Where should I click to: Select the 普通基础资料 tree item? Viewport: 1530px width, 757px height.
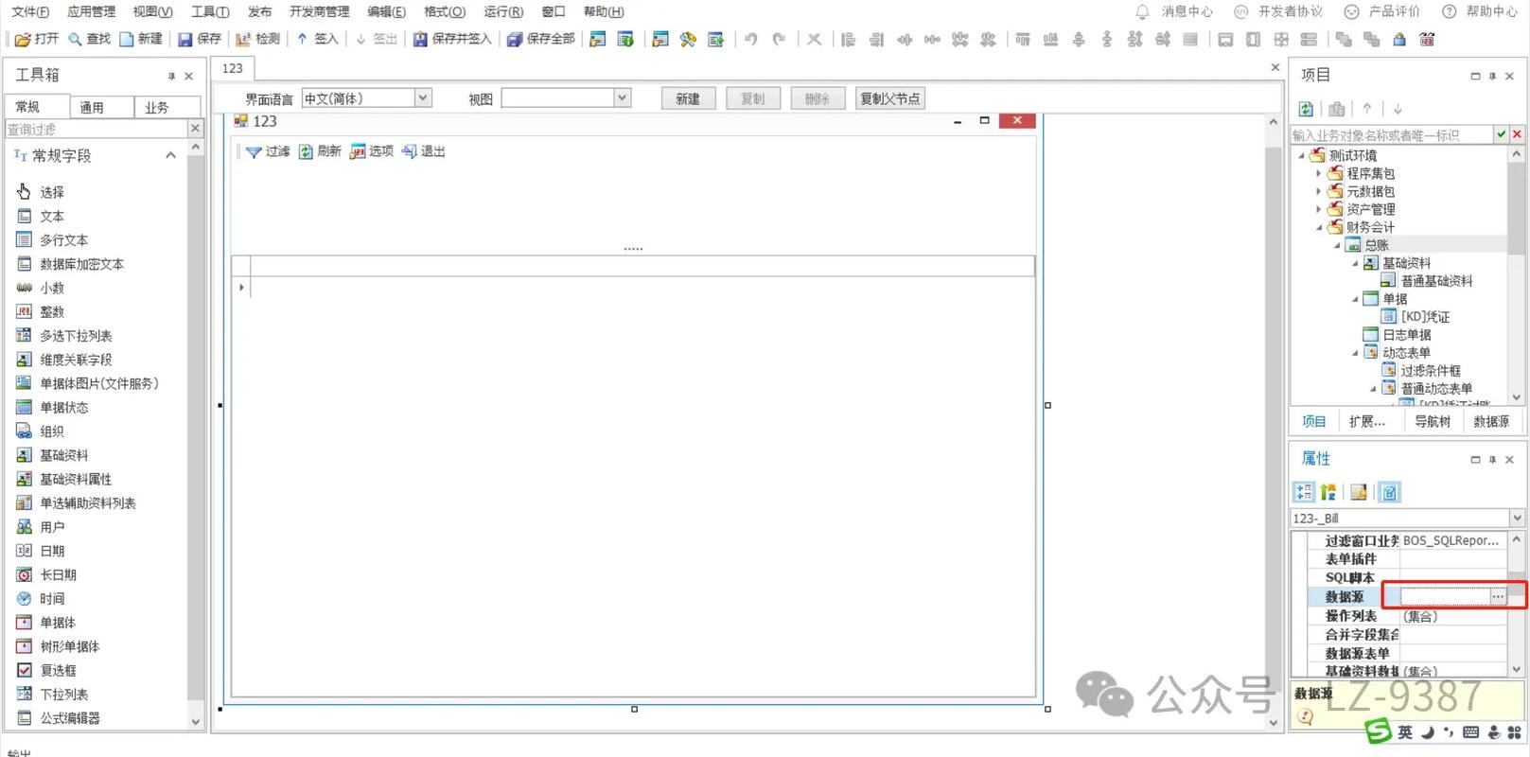1436,281
